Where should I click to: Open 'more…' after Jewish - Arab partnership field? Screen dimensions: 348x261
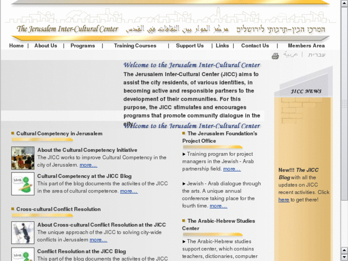[x=232, y=169]
